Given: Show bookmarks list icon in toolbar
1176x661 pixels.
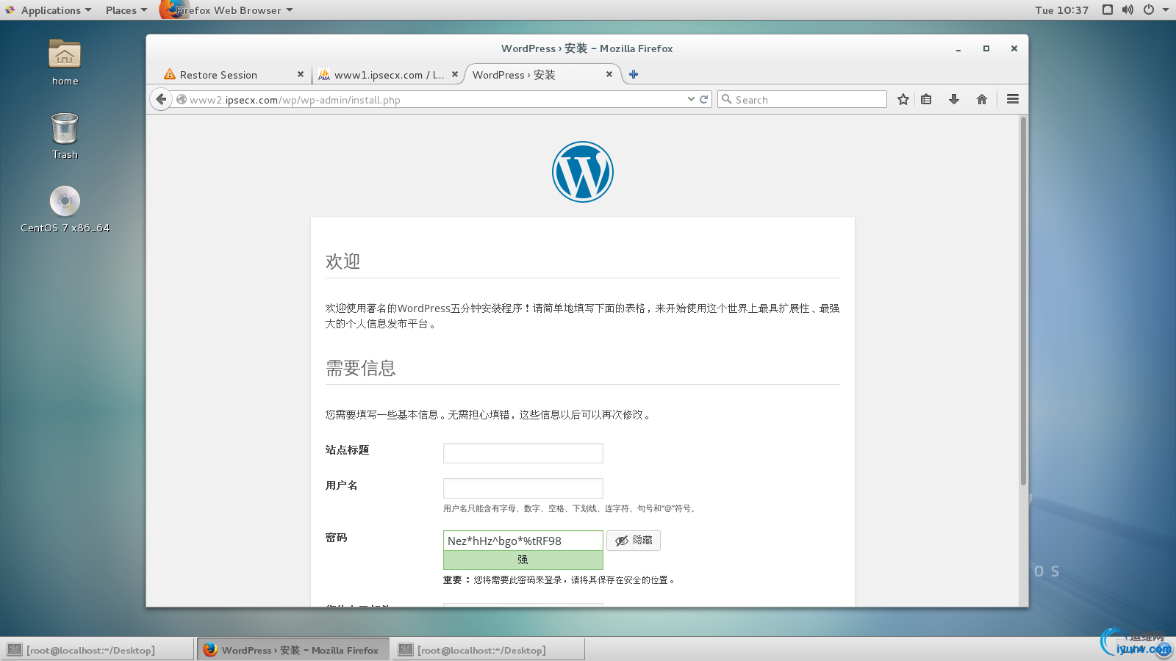Looking at the screenshot, I should pos(926,99).
